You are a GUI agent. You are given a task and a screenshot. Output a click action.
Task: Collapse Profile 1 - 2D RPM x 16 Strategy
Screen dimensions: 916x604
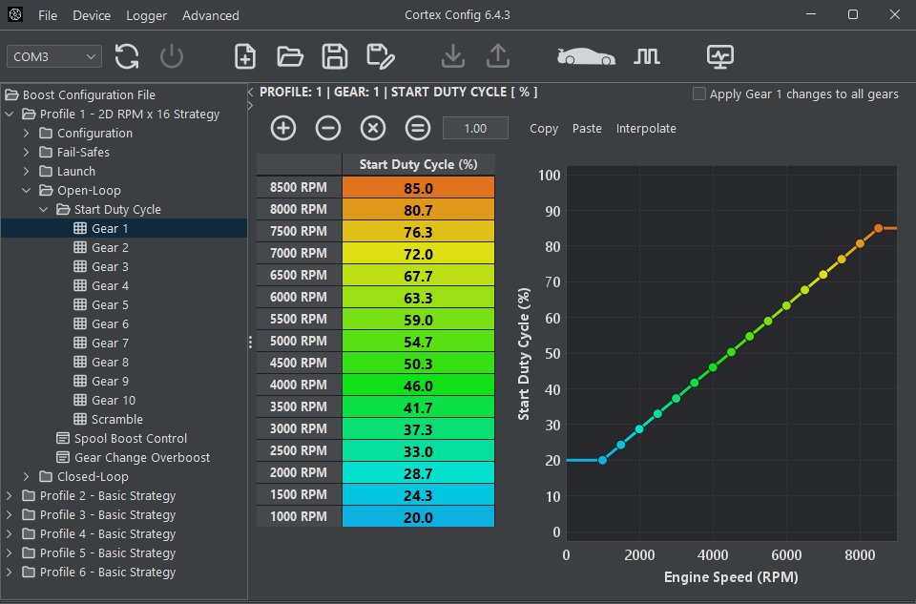(x=10, y=114)
